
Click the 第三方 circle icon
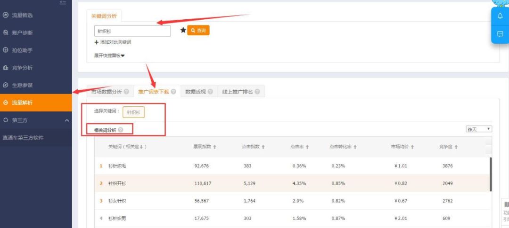5,120
